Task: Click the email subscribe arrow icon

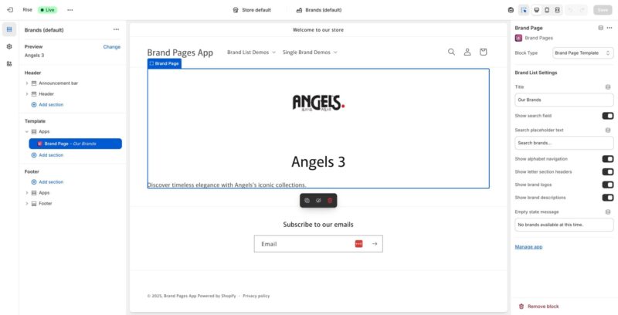Action: tap(375, 244)
